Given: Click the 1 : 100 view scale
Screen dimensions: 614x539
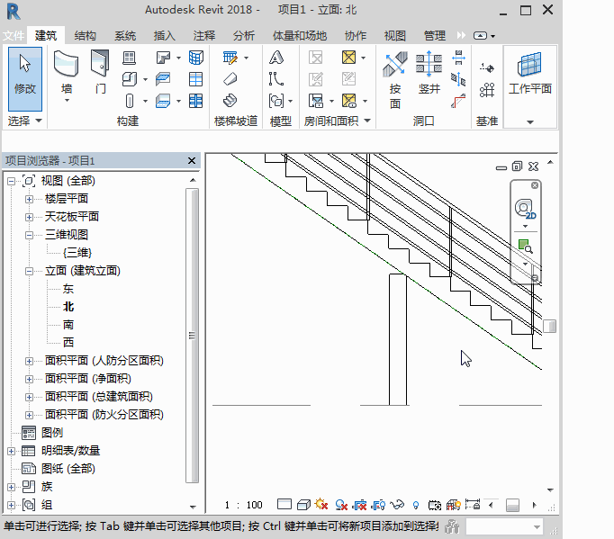Looking at the screenshot, I should coord(243,505).
